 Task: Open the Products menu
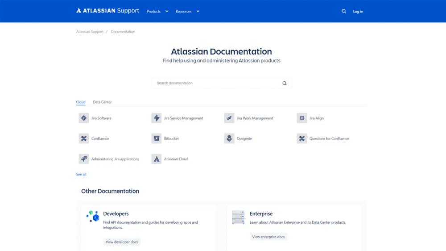click(153, 12)
